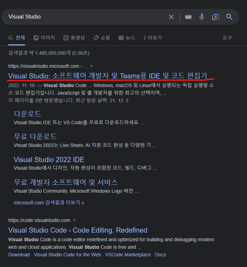Click the https://code.visualstudio.com URL text
Viewport: 247px width, 267px height.
[x=39, y=220]
